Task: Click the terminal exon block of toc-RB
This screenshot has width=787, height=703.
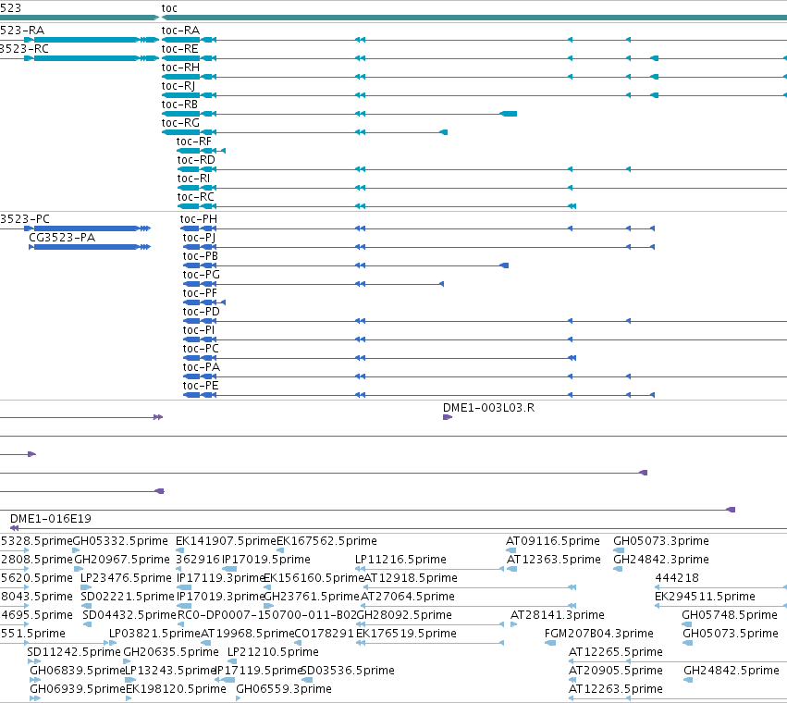Action: 510,114
